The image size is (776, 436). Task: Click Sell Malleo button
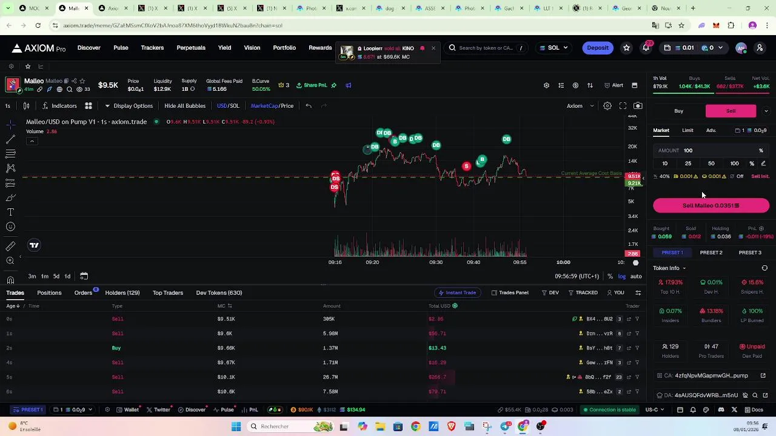coord(711,206)
